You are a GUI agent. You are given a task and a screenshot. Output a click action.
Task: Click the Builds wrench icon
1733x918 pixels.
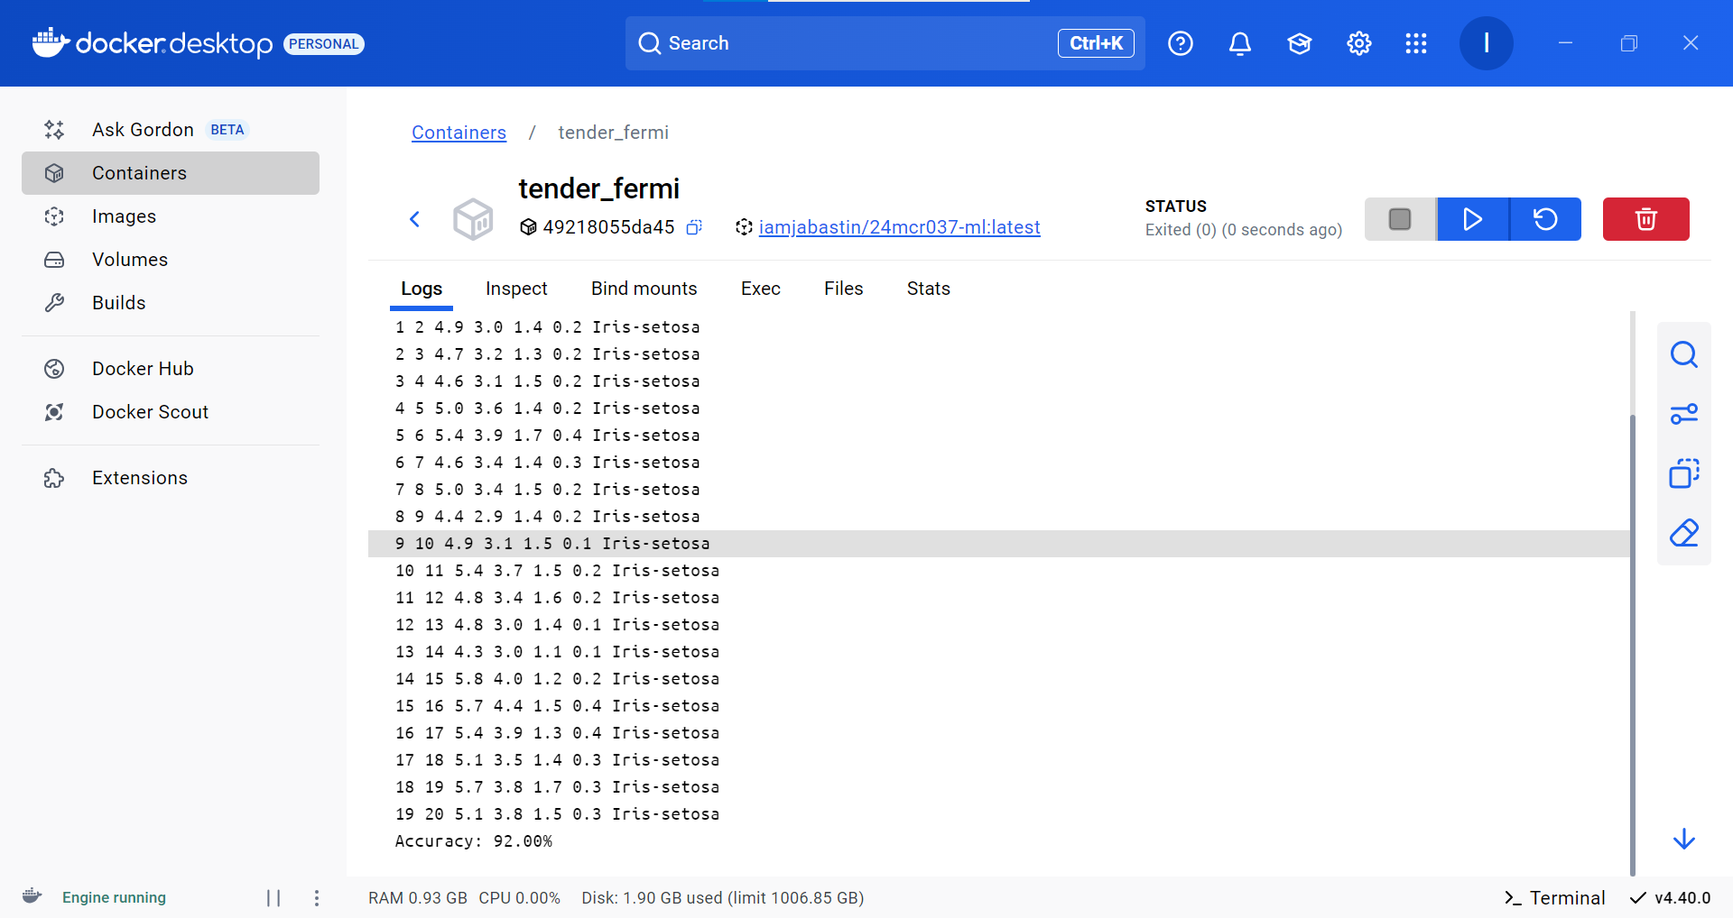click(54, 303)
